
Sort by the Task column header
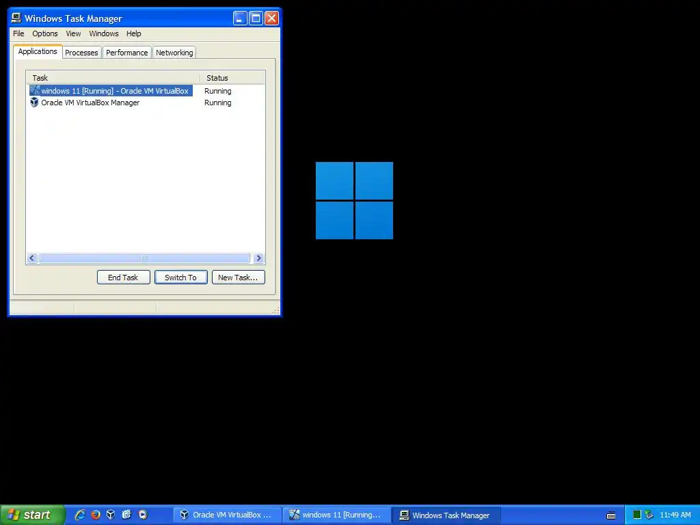point(113,78)
